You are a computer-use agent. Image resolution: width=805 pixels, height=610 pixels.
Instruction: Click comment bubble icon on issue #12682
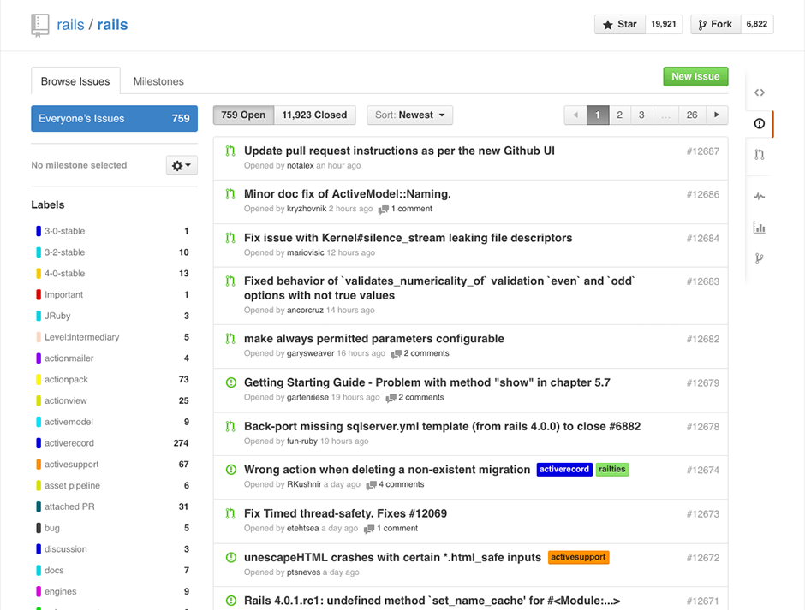pyautogui.click(x=396, y=354)
